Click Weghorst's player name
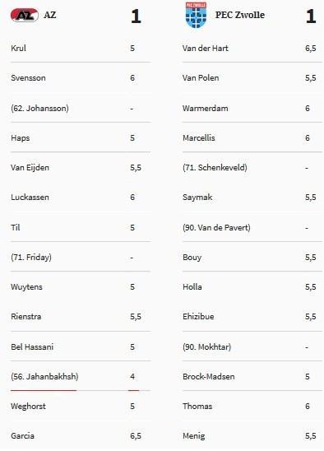Screen dimensions: 324x451 point(28,407)
